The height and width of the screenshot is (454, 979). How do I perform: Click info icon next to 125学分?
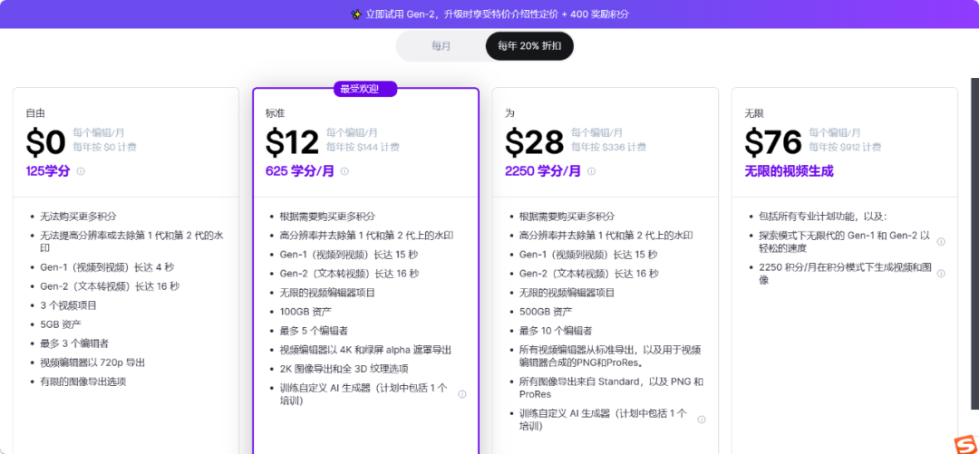click(x=81, y=171)
